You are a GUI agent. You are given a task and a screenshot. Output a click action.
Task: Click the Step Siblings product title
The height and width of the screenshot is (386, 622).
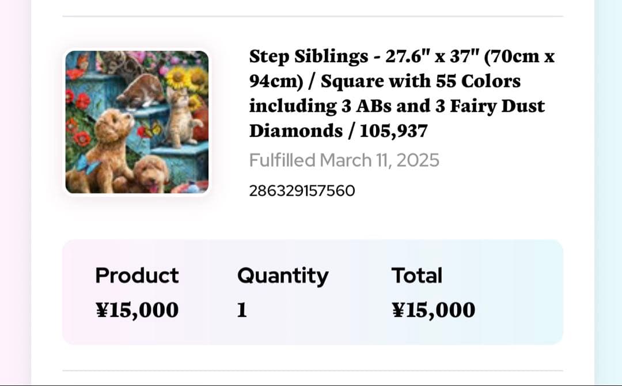click(401, 93)
